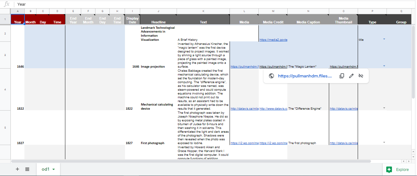417x176 pixels.
Task: Select the Headline header cell
Action: pyautogui.click(x=158, y=22)
